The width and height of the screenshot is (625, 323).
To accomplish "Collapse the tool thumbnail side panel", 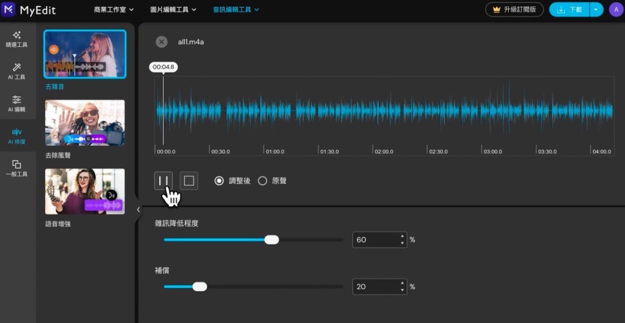I will pos(138,209).
